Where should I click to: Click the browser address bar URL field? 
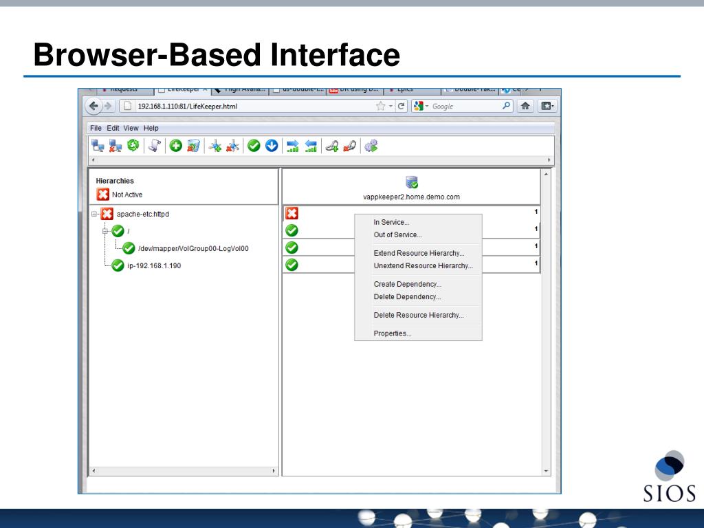(247, 106)
